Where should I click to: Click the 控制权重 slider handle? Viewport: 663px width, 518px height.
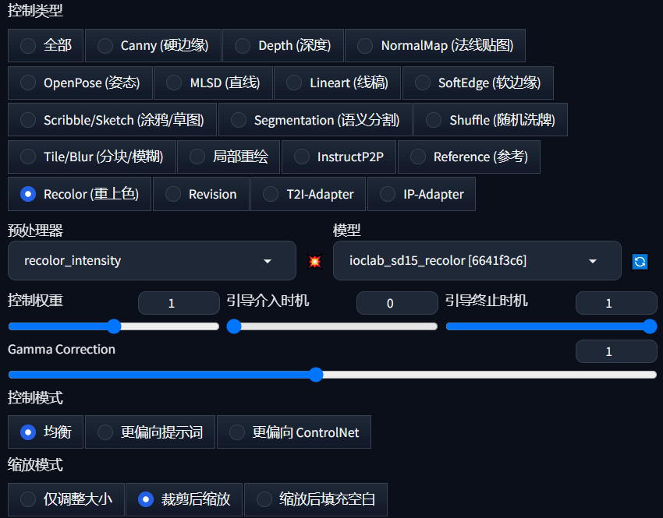[x=114, y=326]
